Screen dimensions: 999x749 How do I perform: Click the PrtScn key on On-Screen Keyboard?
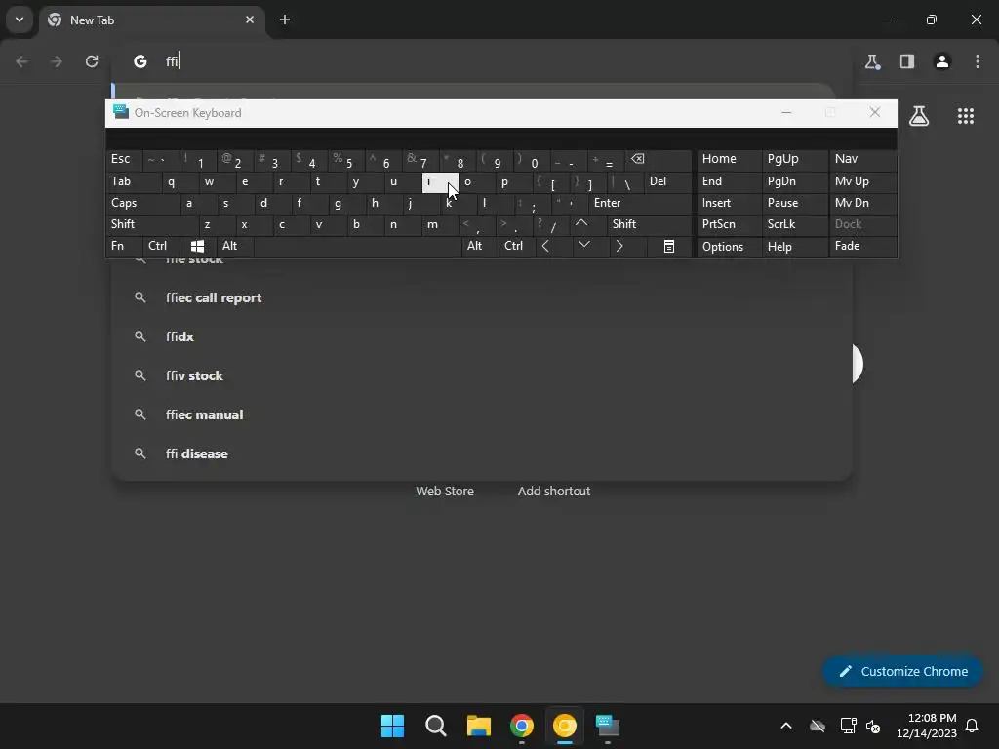coord(729,224)
